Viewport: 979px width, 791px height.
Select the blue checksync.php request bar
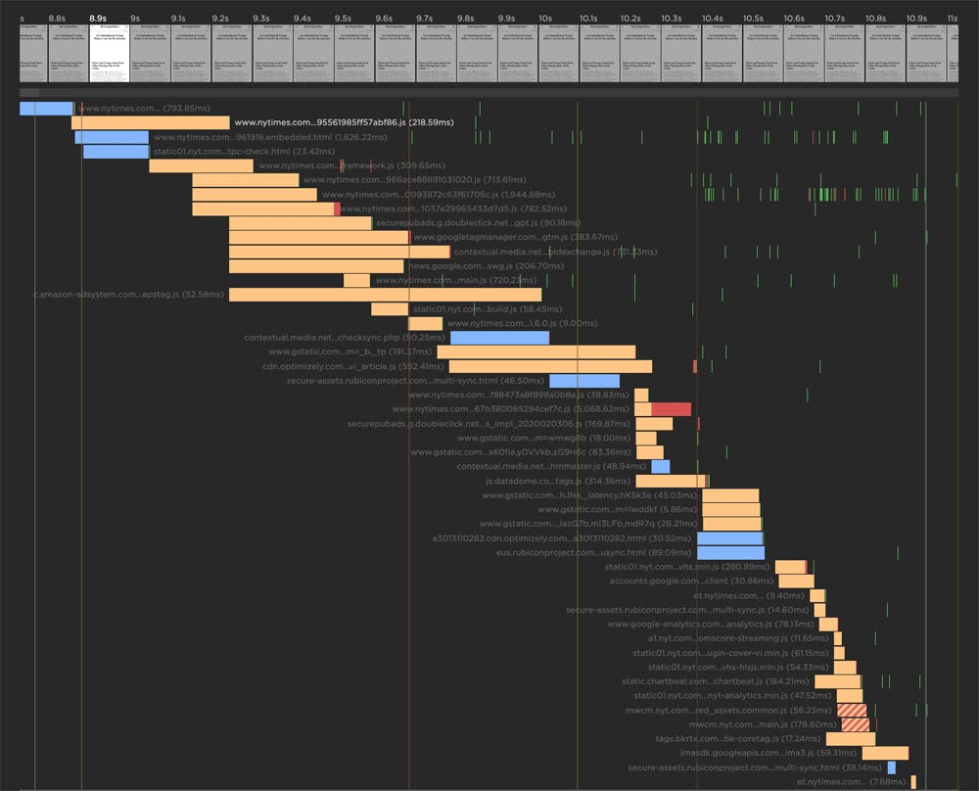click(x=499, y=338)
